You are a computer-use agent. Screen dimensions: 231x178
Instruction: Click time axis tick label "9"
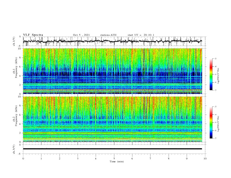tap(187, 159)
